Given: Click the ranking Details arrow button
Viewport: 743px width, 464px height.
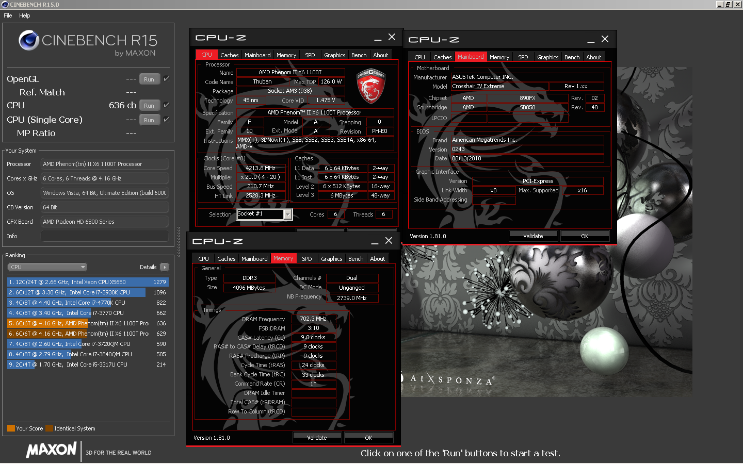Looking at the screenshot, I should pos(165,267).
